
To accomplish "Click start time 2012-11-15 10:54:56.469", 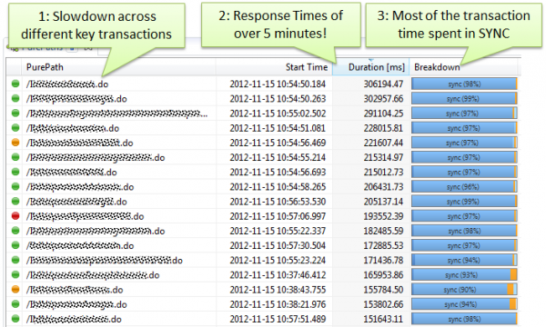I will point(278,143).
